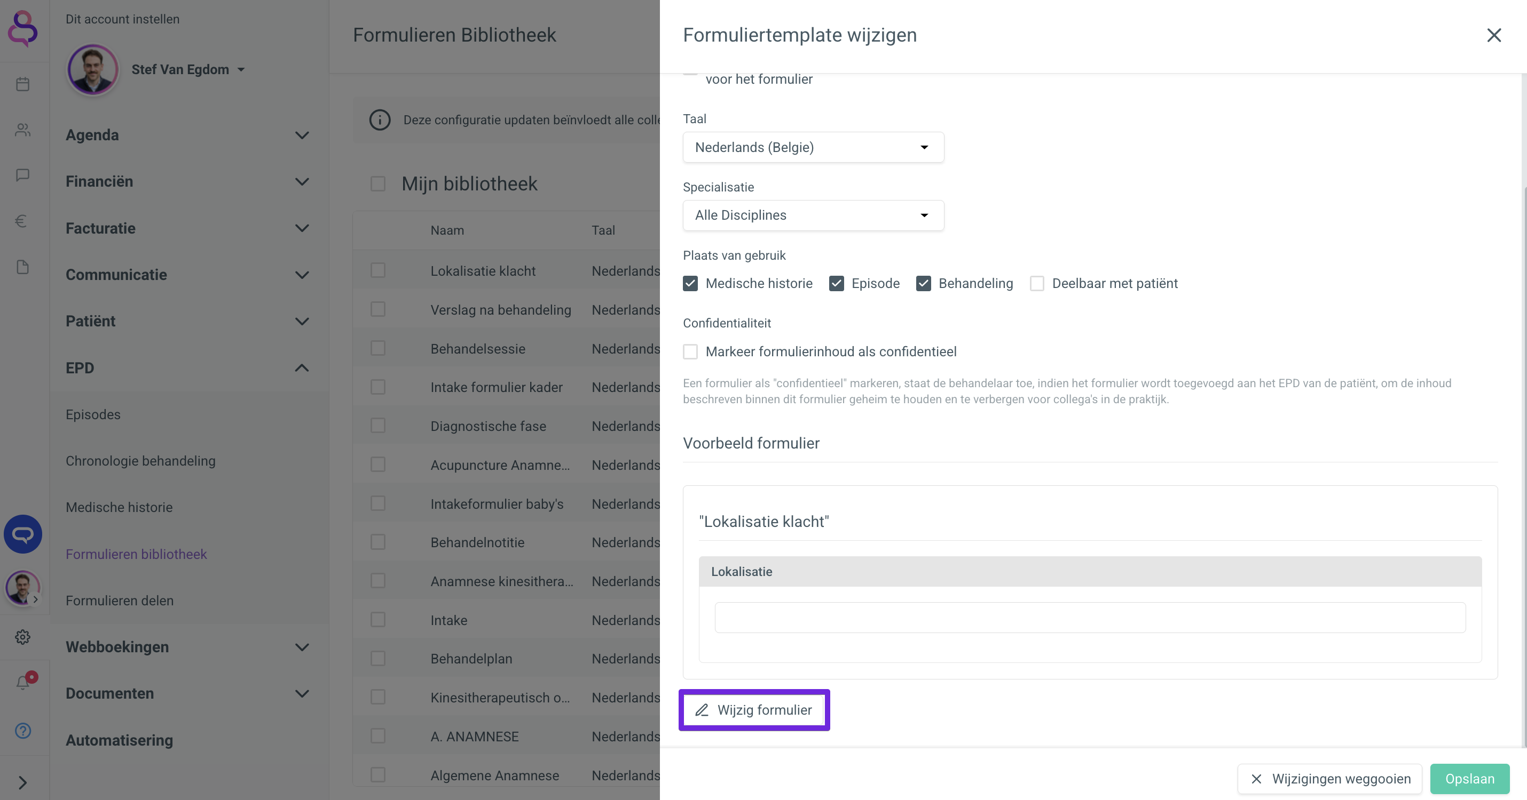Image resolution: width=1527 pixels, height=800 pixels.
Task: Tick the Verslag na behandeling row checkbox
Action: pyautogui.click(x=377, y=309)
